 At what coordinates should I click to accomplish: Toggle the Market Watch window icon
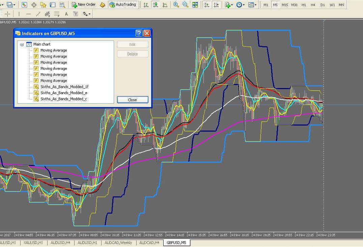[24, 5]
